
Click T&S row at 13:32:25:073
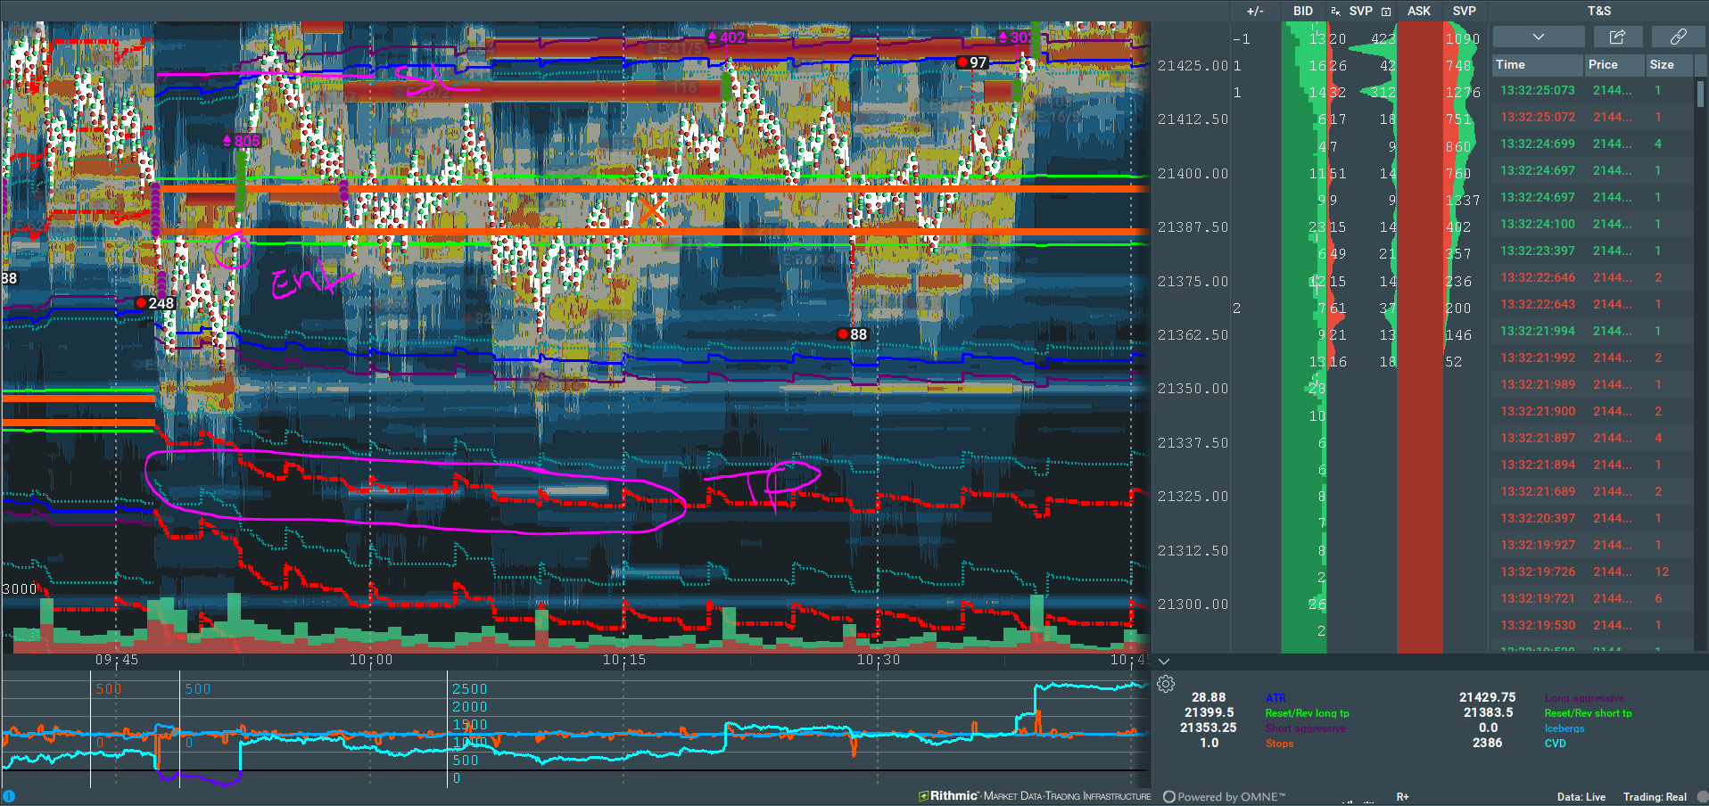(1593, 90)
